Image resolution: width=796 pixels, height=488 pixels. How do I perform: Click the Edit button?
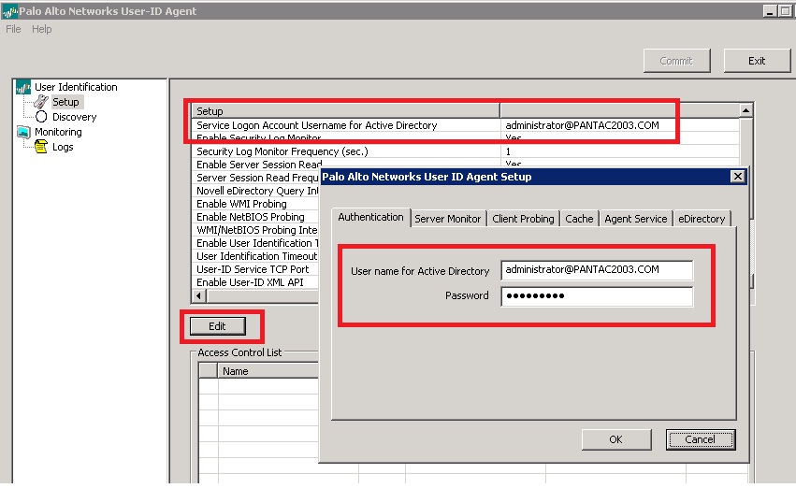point(217,326)
